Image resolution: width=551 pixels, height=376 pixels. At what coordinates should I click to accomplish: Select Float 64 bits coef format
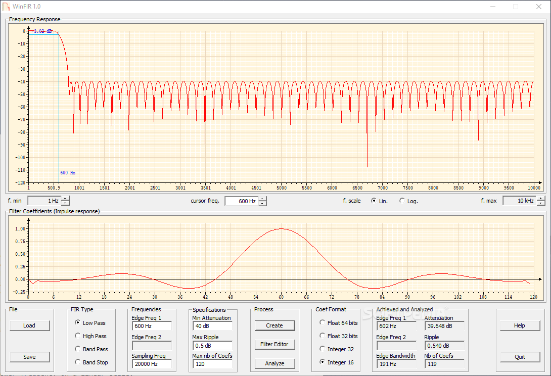[x=338, y=322]
